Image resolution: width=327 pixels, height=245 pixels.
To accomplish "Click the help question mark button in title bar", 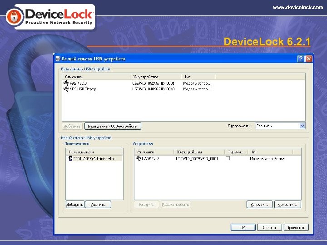I will (x=301, y=59).
